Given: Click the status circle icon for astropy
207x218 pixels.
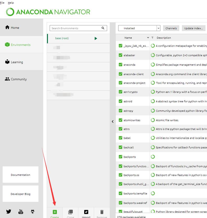Looking at the screenshot, I should [153, 111].
